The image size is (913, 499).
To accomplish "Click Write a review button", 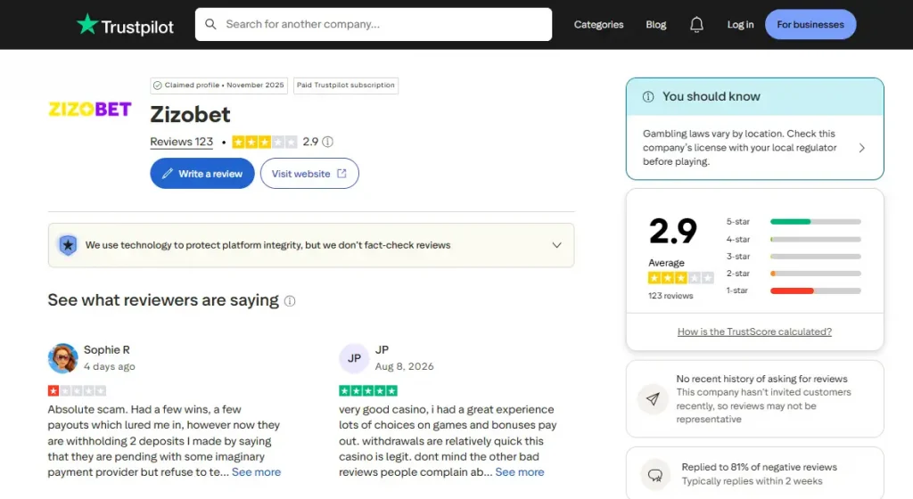I will tap(202, 173).
